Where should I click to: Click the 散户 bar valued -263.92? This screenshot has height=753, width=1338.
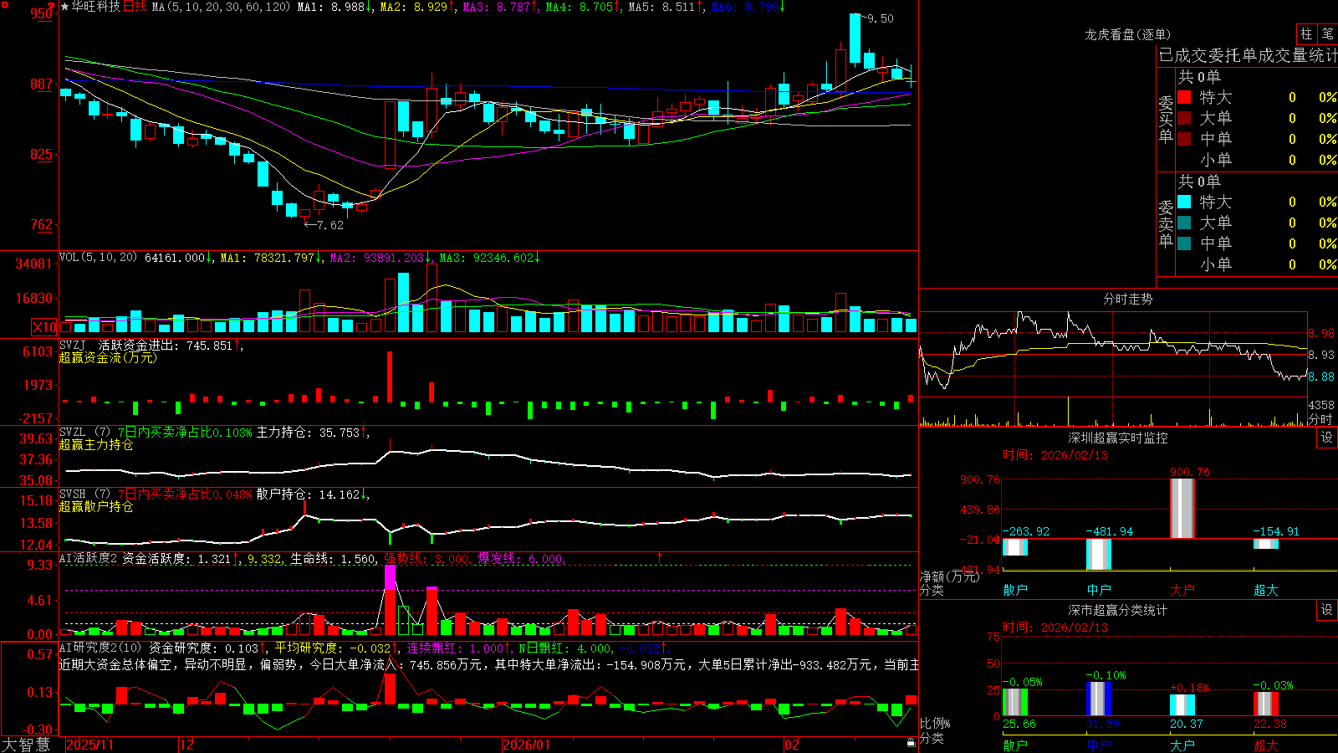click(1015, 547)
